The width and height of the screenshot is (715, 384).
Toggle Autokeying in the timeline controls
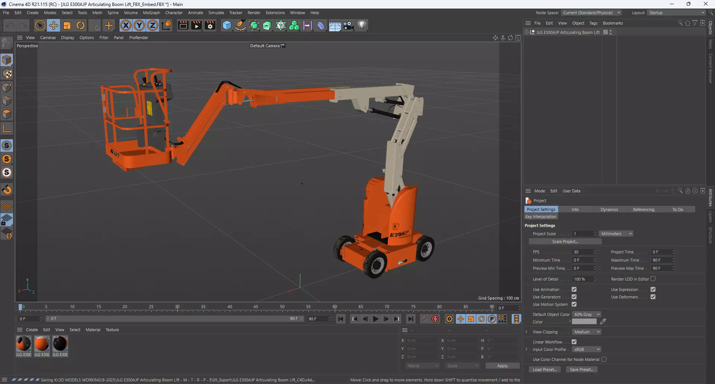435,319
